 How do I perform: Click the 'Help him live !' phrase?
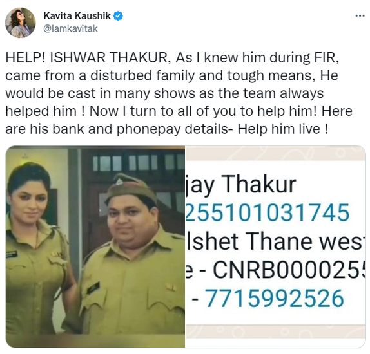click(283, 129)
